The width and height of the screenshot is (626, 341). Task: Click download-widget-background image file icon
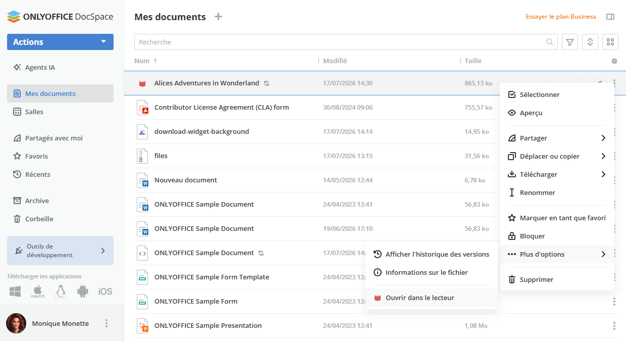pos(142,131)
